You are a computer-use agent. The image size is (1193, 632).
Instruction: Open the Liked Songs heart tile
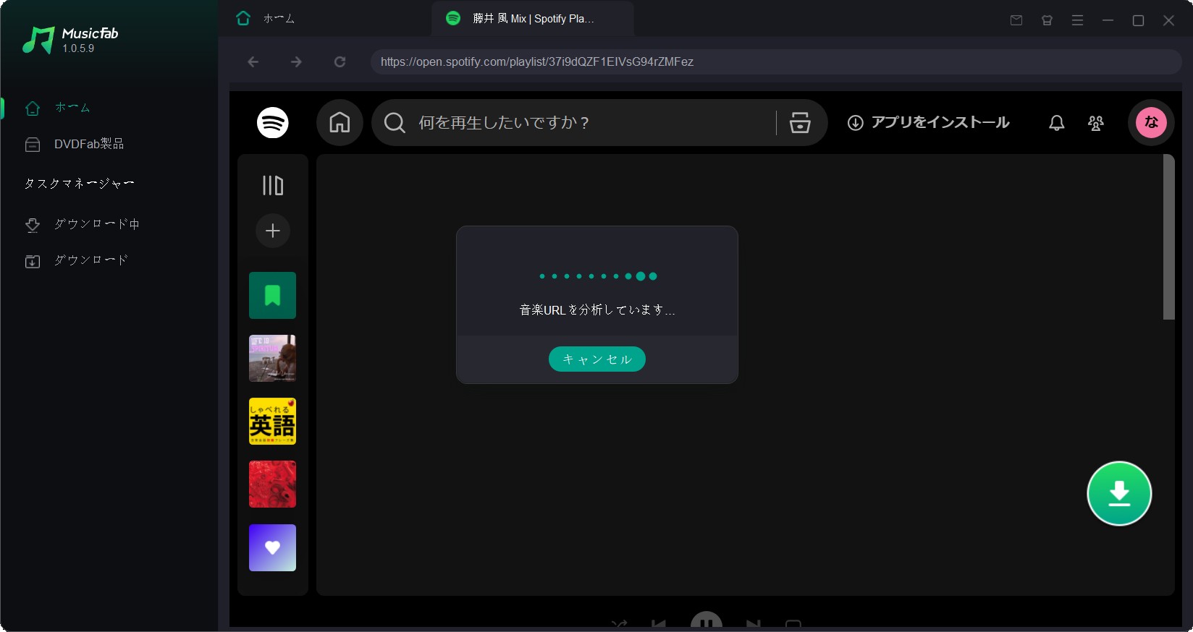pyautogui.click(x=273, y=547)
